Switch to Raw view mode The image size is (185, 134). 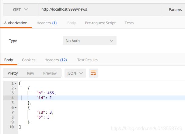coord(30,73)
